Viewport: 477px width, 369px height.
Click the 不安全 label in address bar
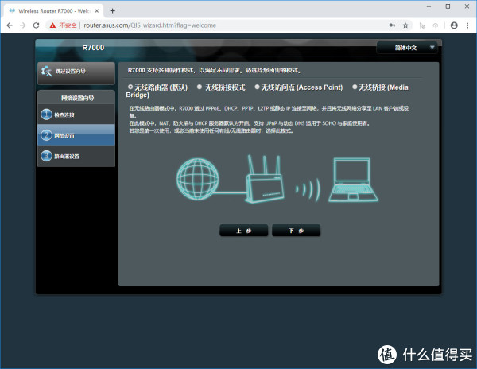point(68,25)
